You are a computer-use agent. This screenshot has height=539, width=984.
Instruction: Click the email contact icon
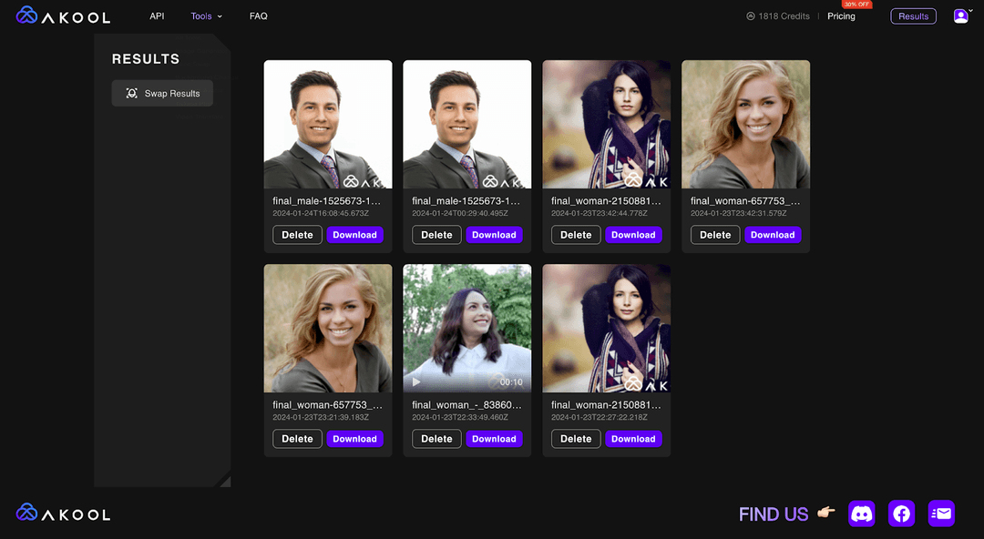[941, 514]
